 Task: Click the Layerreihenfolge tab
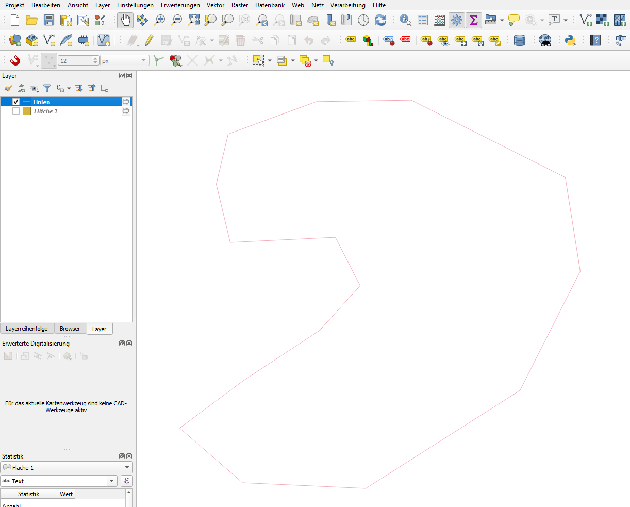click(27, 329)
